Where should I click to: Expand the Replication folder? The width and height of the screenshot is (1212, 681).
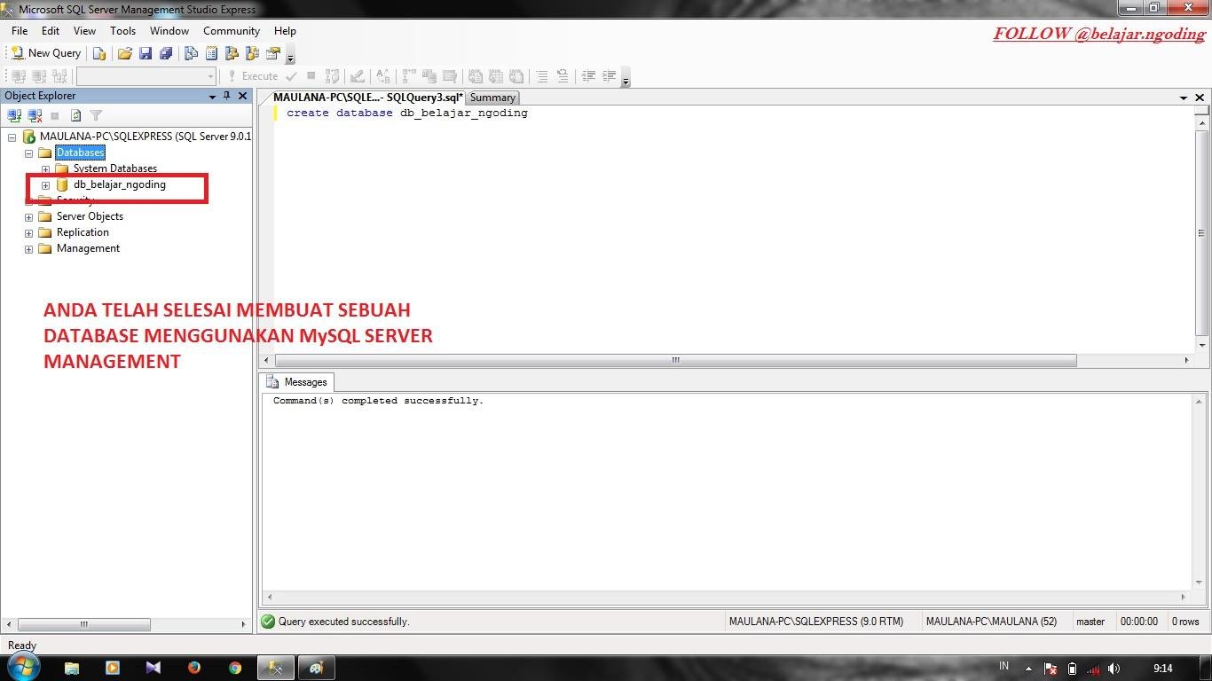coord(28,233)
